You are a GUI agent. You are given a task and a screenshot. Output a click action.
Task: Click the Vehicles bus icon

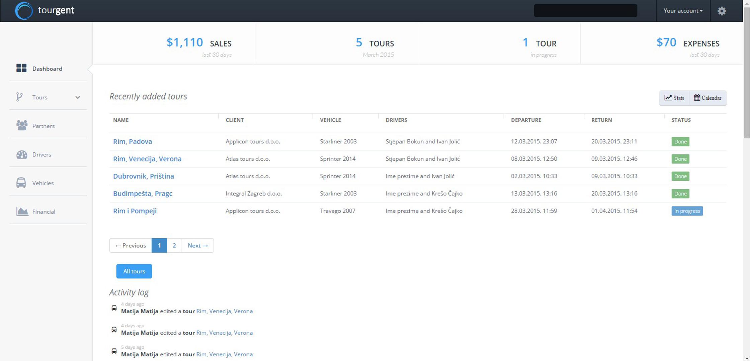21,183
